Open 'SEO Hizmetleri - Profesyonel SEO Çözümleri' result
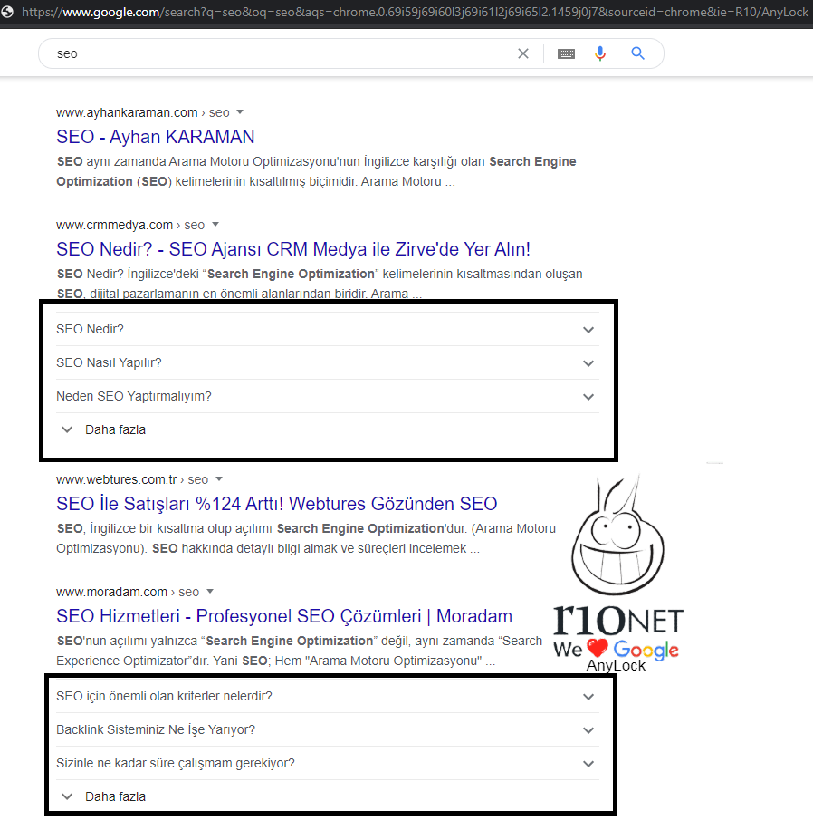The height and width of the screenshot is (830, 813). (x=284, y=616)
